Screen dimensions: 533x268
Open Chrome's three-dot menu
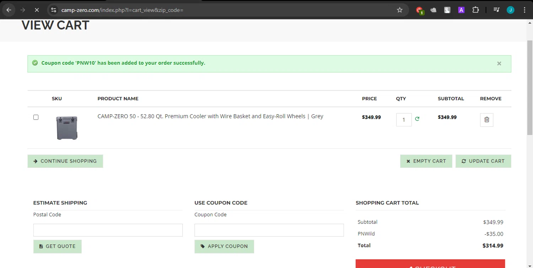click(524, 10)
